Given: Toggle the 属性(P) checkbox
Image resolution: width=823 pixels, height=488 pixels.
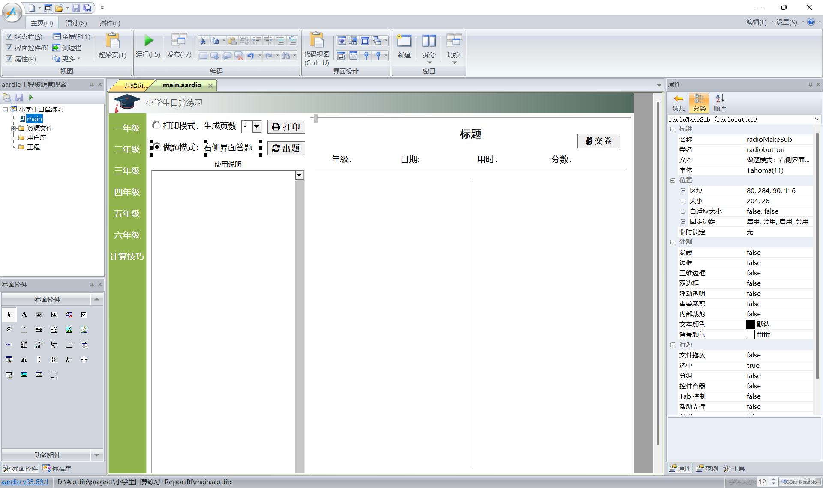Looking at the screenshot, I should tap(9, 59).
